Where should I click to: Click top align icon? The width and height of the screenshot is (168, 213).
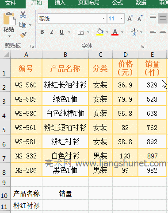pos(153,16)
